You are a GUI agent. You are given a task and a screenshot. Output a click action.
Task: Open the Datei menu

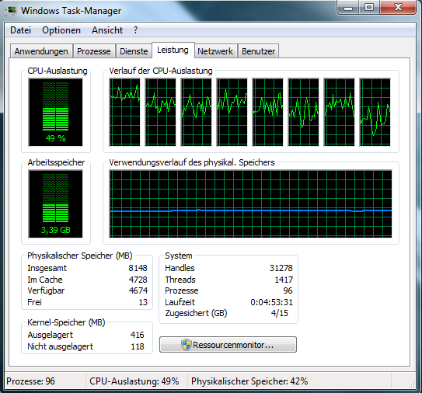click(x=21, y=30)
